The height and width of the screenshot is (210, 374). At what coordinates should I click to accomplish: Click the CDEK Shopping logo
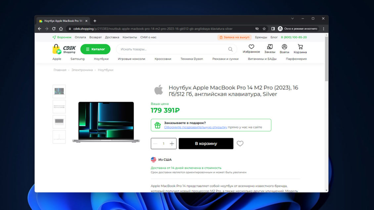pos(64,49)
